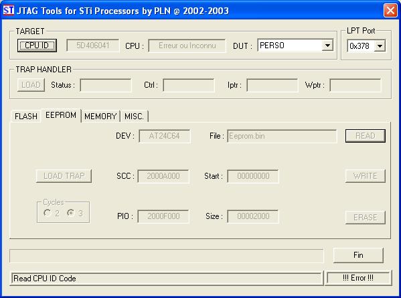Click the ERASE button

coord(366,218)
